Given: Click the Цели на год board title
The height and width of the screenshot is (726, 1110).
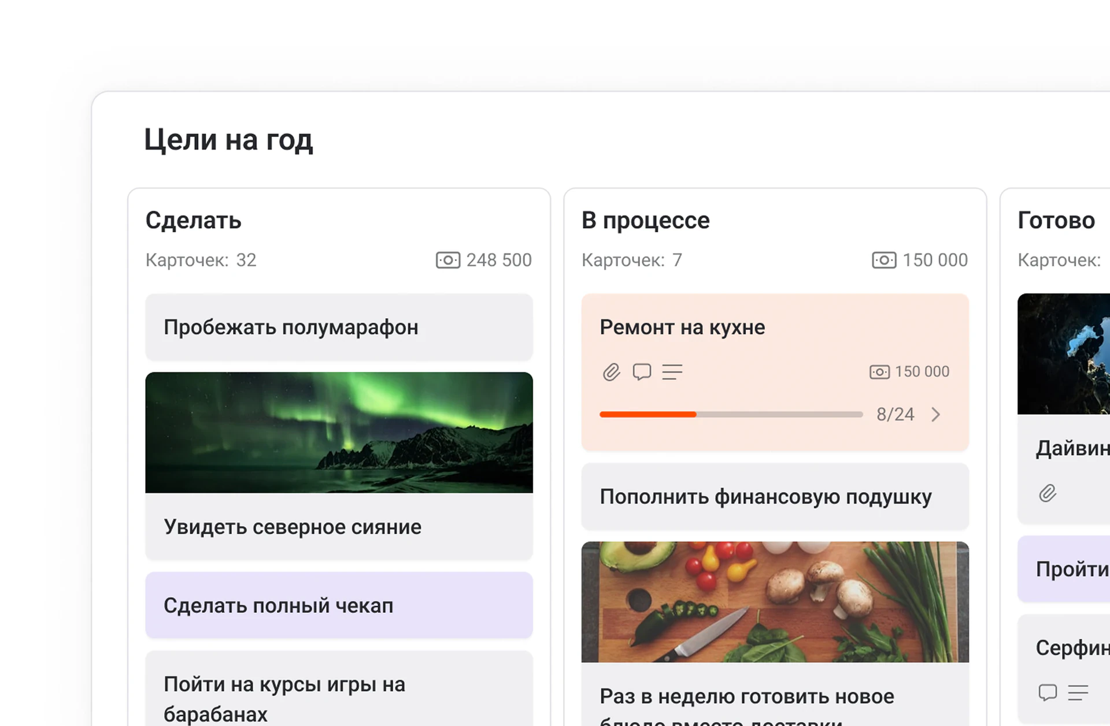Looking at the screenshot, I should pyautogui.click(x=228, y=140).
